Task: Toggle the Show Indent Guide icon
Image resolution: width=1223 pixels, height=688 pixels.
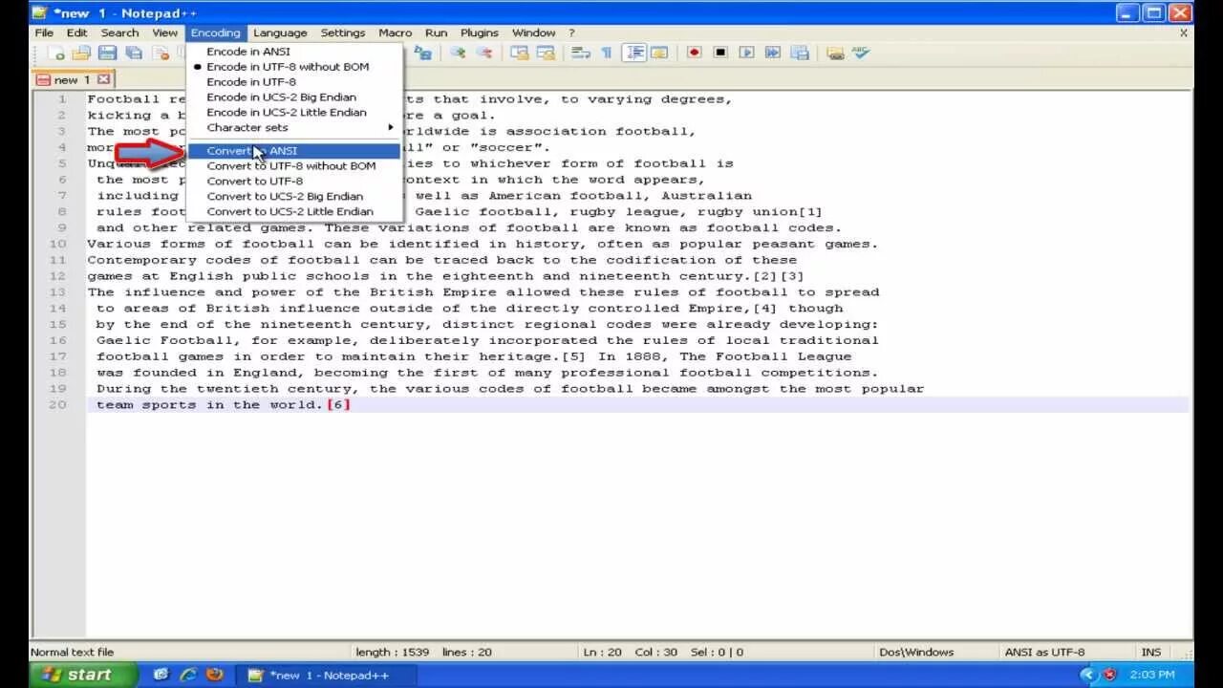Action: click(x=634, y=53)
